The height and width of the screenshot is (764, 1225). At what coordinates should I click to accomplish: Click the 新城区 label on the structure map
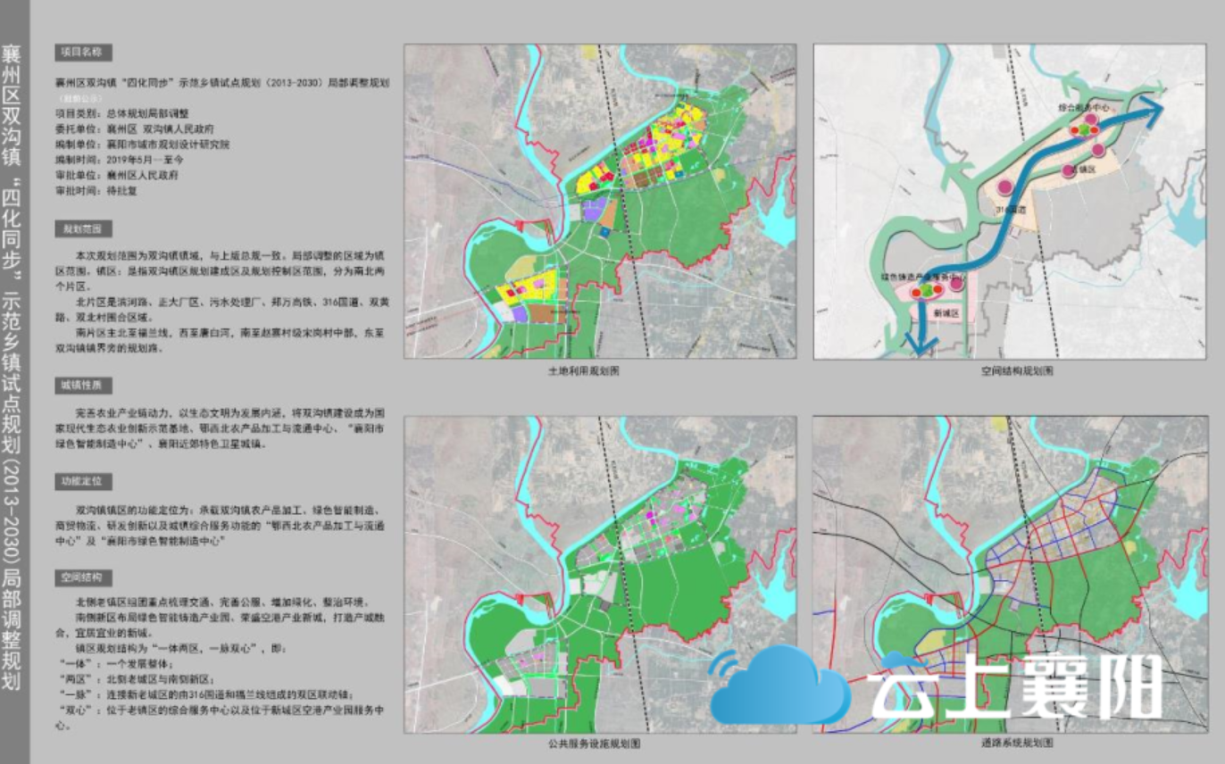click(x=945, y=314)
